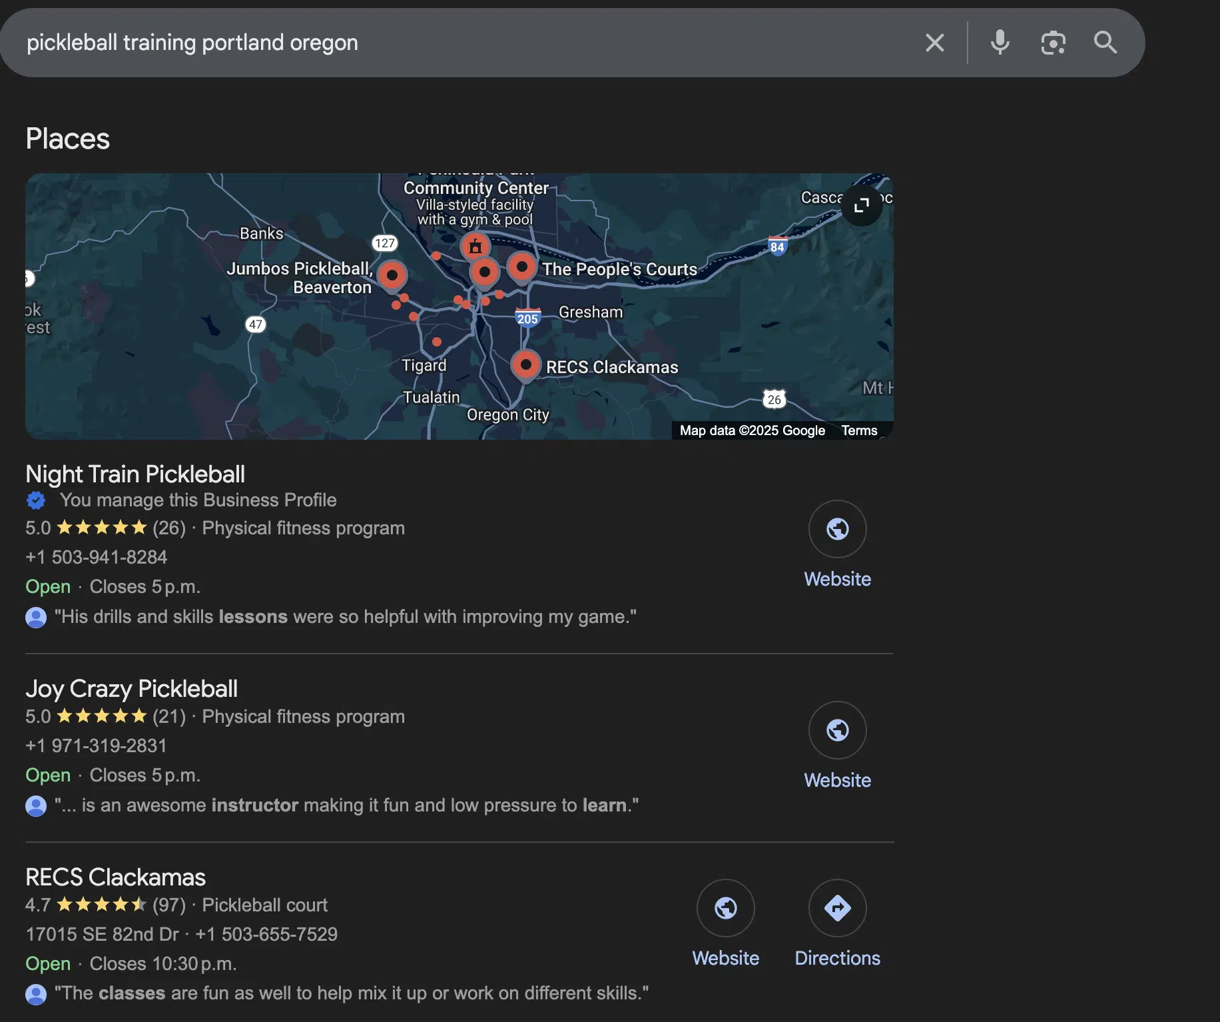1220x1022 pixels.
Task: Click reviewer avatar for RECS Clackamas quote
Action: 36,994
